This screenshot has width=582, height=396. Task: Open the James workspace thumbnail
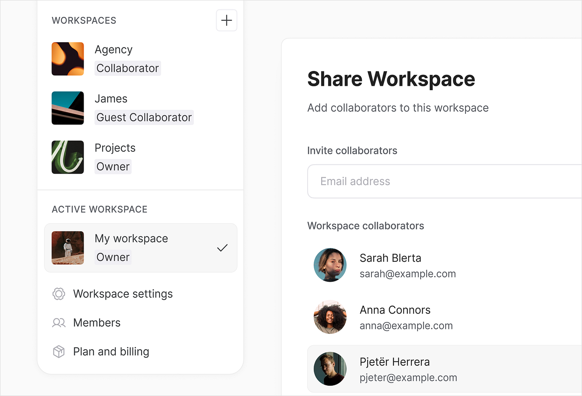click(68, 108)
